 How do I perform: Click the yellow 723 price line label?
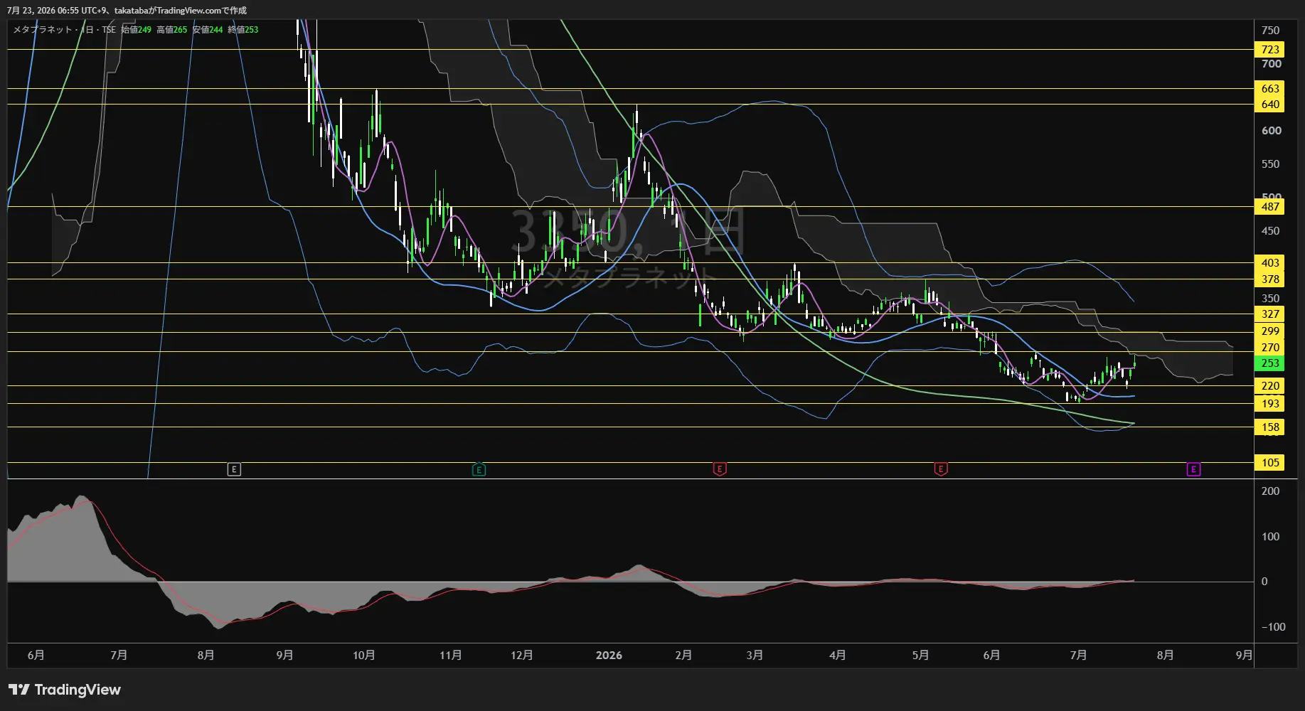point(1270,49)
